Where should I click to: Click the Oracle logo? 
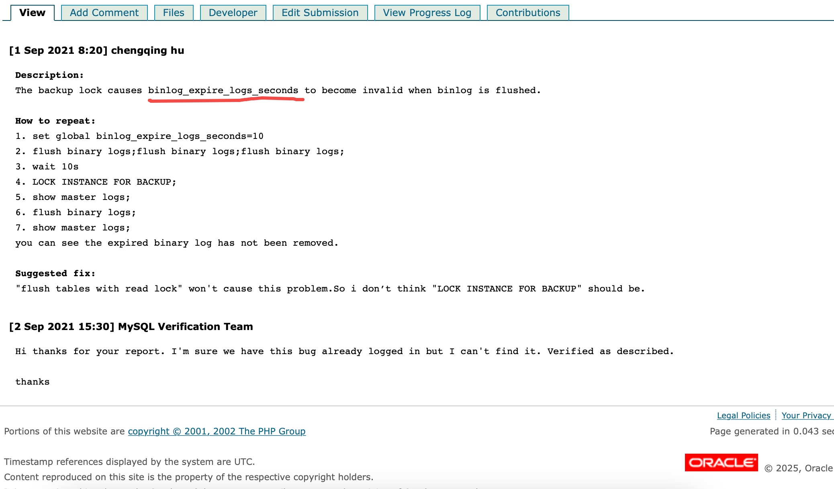(x=721, y=463)
